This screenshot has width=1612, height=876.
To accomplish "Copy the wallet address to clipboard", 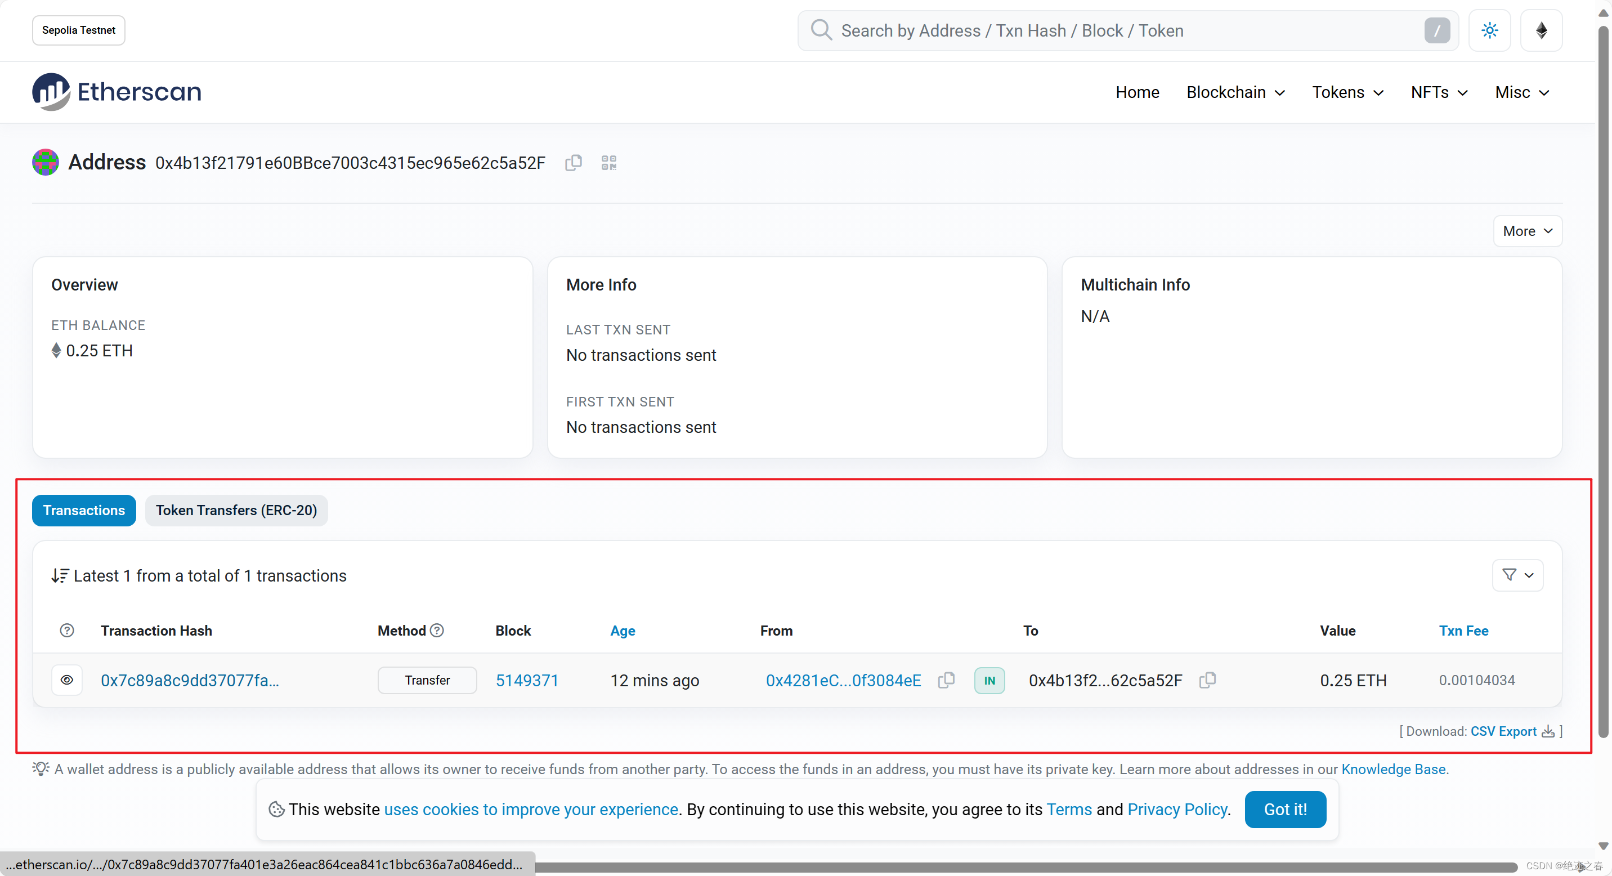I will (x=573, y=163).
